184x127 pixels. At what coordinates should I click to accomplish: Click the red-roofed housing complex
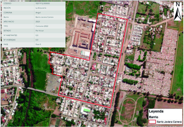[81, 39]
